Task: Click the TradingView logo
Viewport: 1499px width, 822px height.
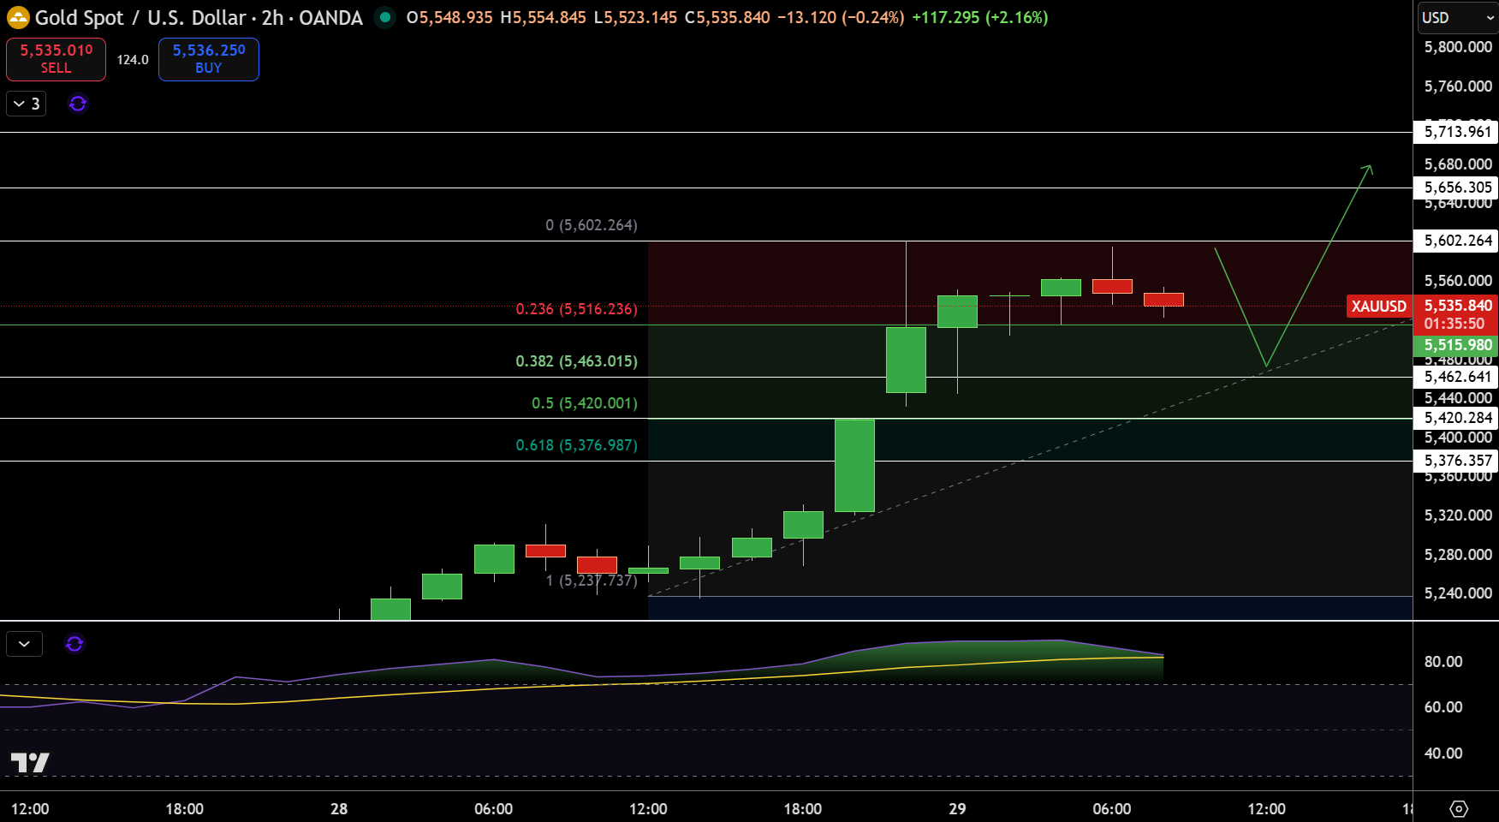Action: point(30,762)
